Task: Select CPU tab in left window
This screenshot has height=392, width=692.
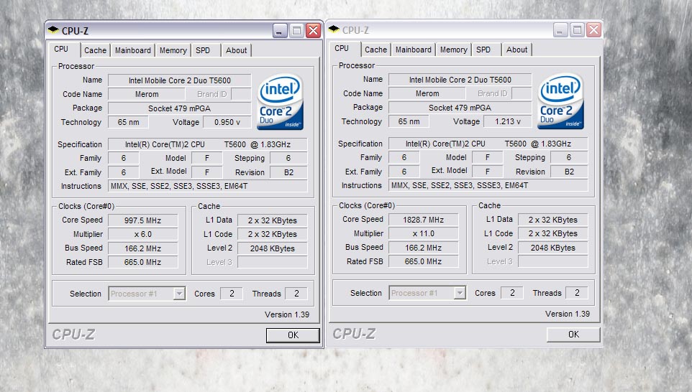Action: [61, 49]
